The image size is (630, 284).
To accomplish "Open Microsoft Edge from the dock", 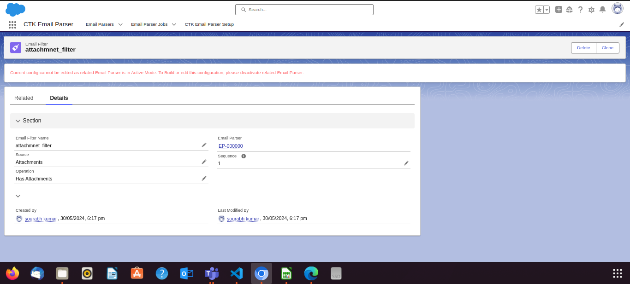I will 311,273.
